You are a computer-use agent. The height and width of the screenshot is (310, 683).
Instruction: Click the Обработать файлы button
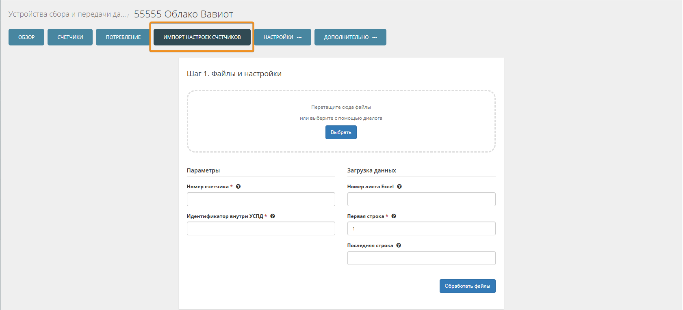pyautogui.click(x=467, y=286)
